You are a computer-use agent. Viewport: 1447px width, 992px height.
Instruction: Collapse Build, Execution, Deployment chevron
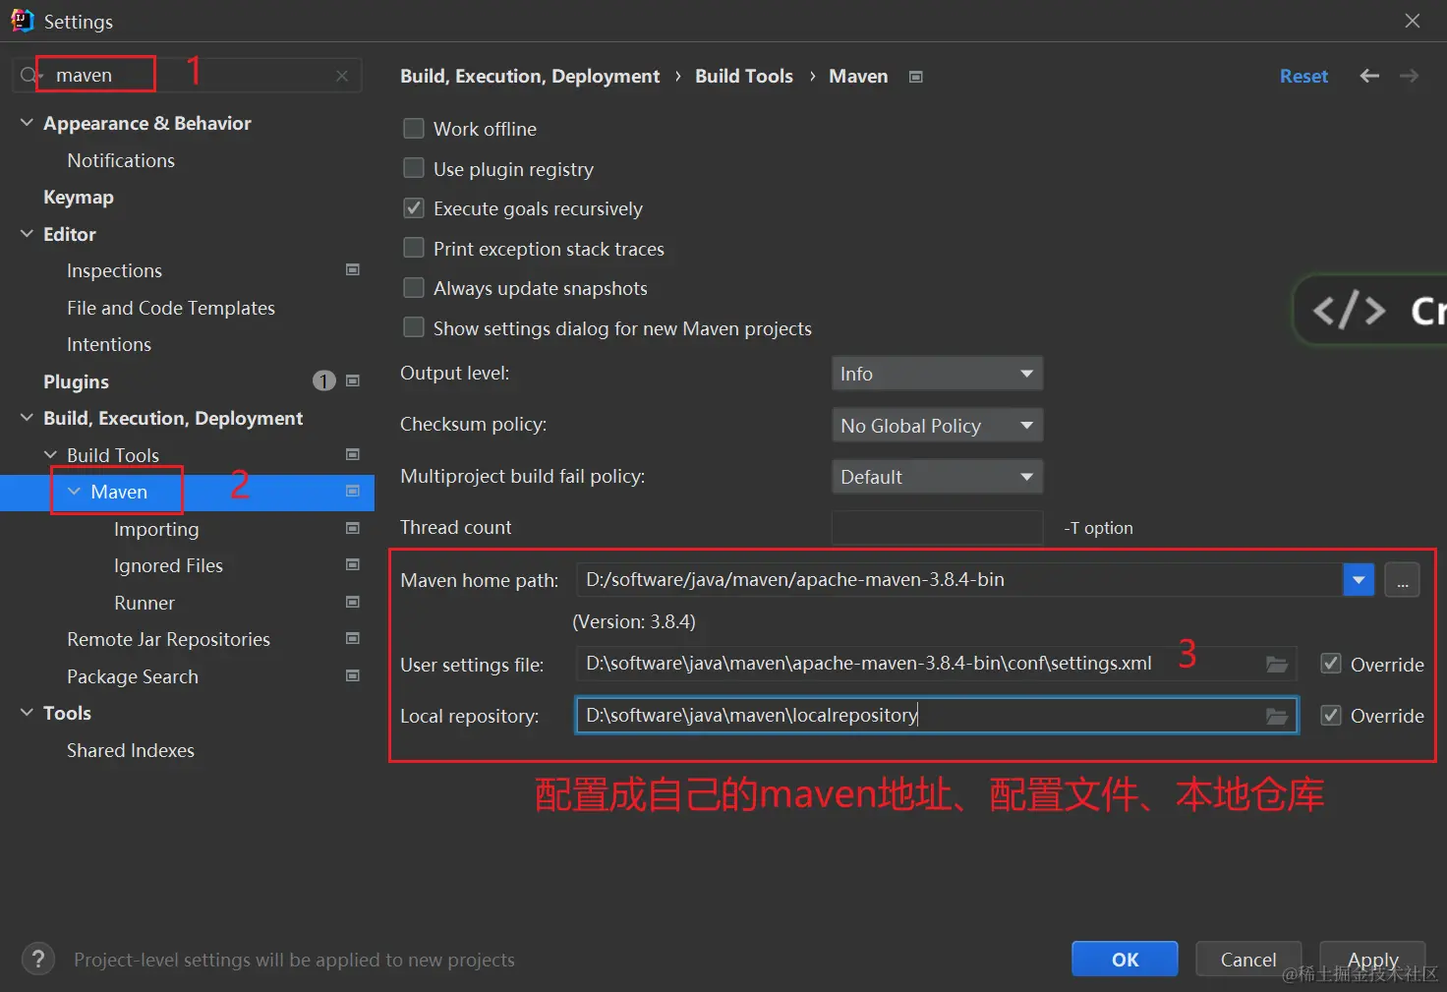coord(27,418)
